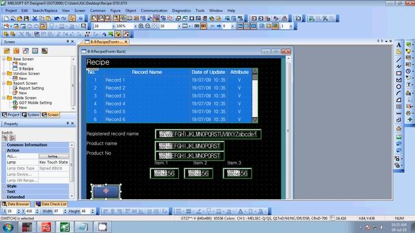Pin the Screen panel
This screenshot has width=415, height=233.
67,41
